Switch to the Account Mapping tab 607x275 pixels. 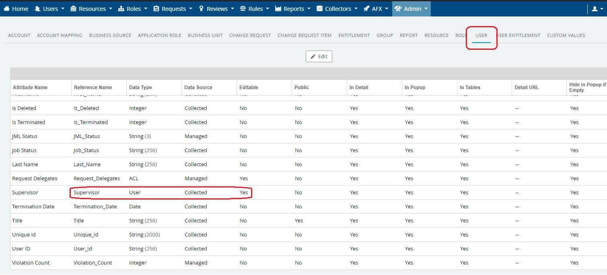pos(60,35)
